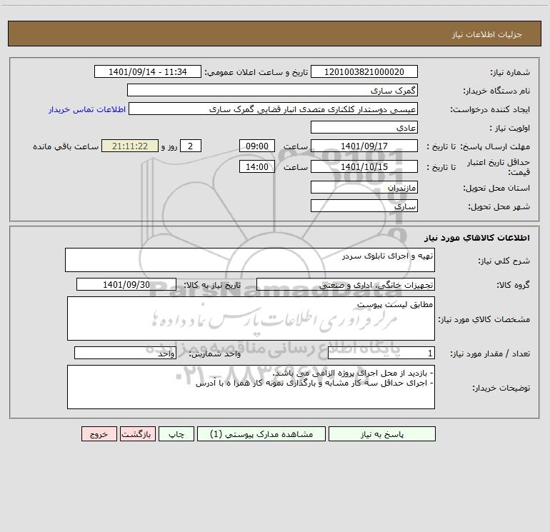Click the label حداقل تاریخ اعتبار قیمت

(x=499, y=167)
